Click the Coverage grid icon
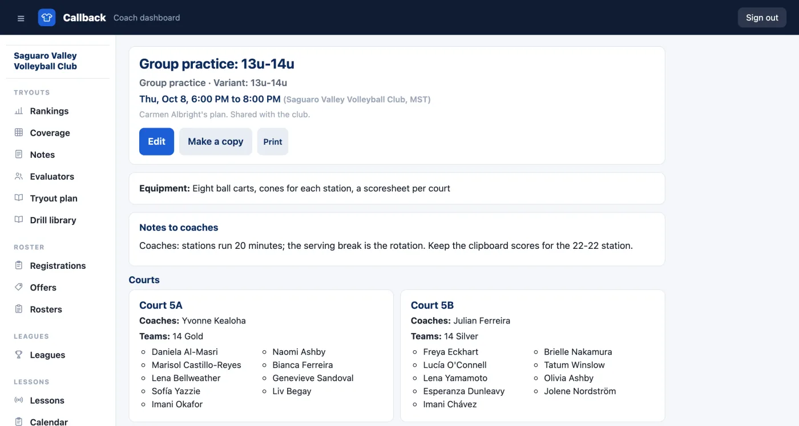This screenshot has height=426, width=799. tap(19, 133)
